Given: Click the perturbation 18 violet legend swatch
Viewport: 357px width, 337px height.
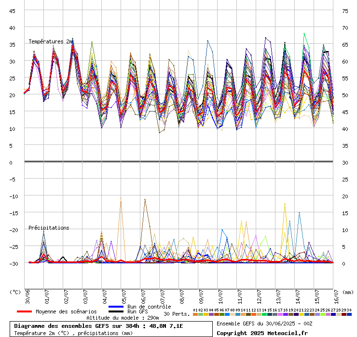Looking at the screenshot, I should coord(286,314).
